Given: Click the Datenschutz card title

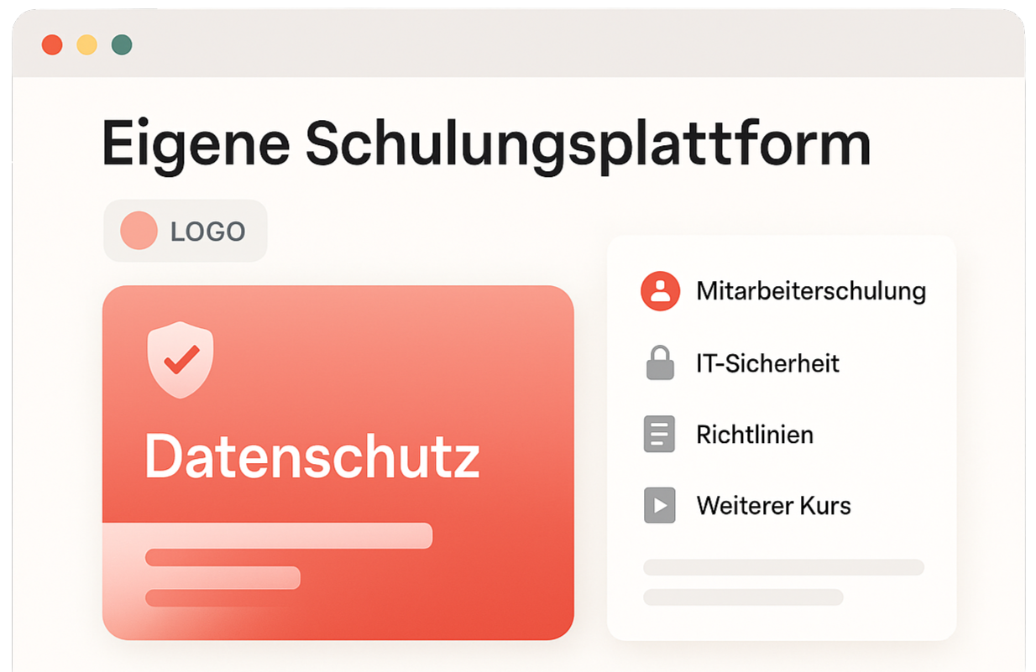Looking at the screenshot, I should [x=311, y=456].
